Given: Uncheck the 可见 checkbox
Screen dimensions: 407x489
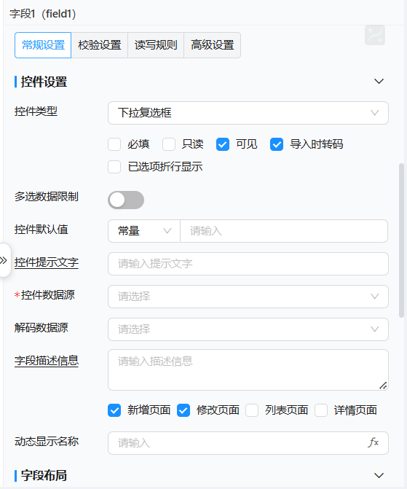Looking at the screenshot, I should pos(223,144).
